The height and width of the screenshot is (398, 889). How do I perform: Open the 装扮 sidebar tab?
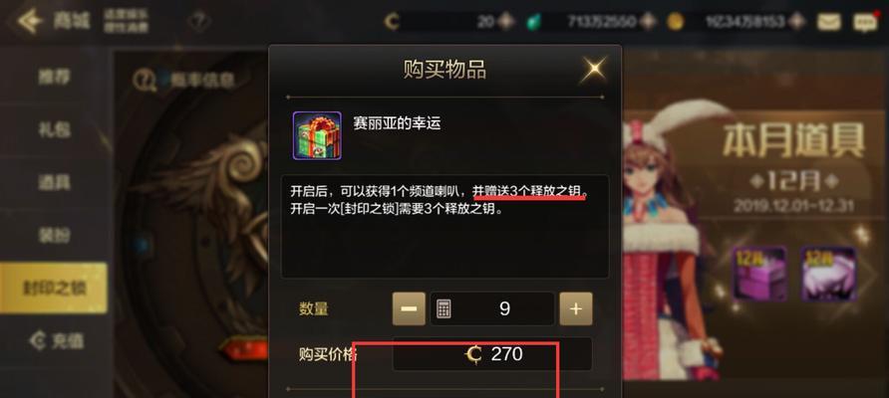pos(54,235)
